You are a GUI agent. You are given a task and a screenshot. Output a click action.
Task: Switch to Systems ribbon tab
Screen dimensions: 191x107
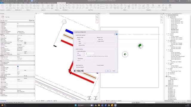pos(12,3)
